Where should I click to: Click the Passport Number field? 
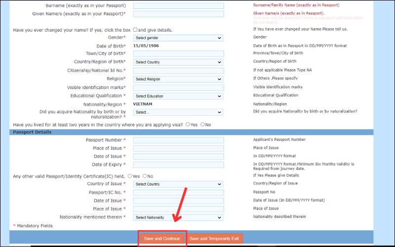178,140
